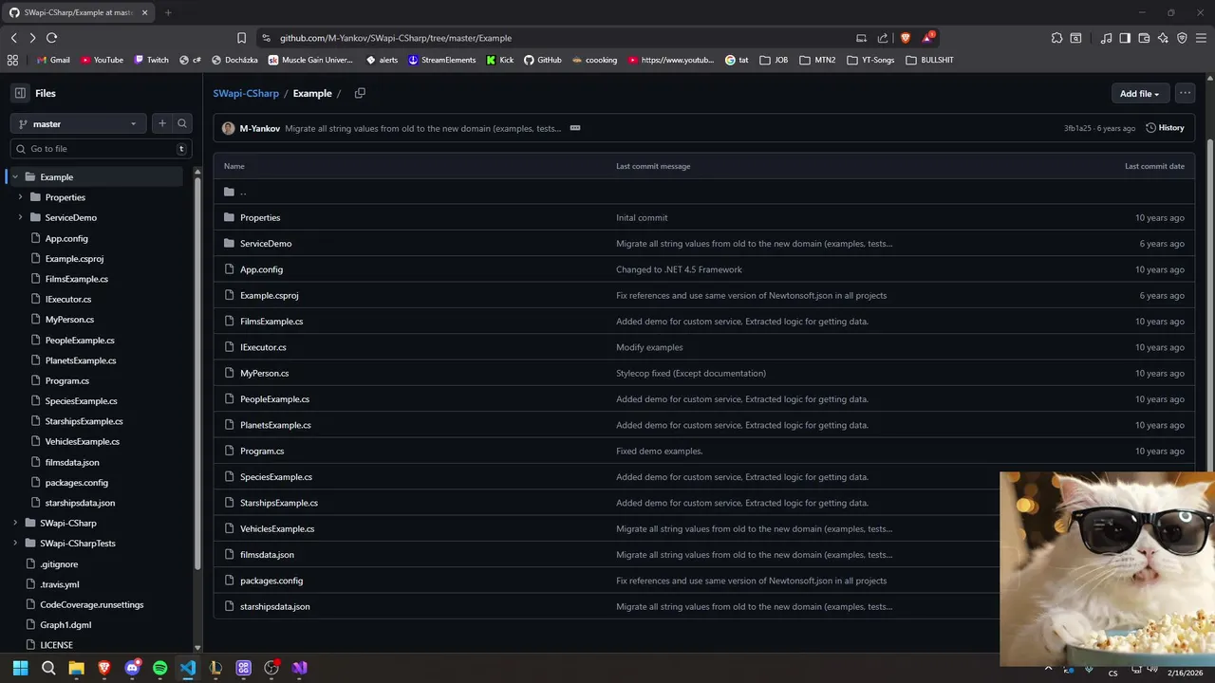
Task: Open the Windows Start button
Action: tap(20, 668)
